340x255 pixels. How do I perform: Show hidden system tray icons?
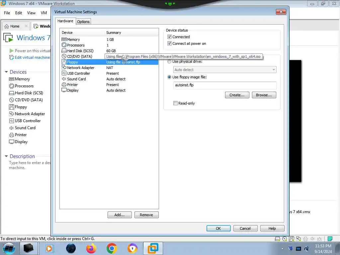(282, 249)
